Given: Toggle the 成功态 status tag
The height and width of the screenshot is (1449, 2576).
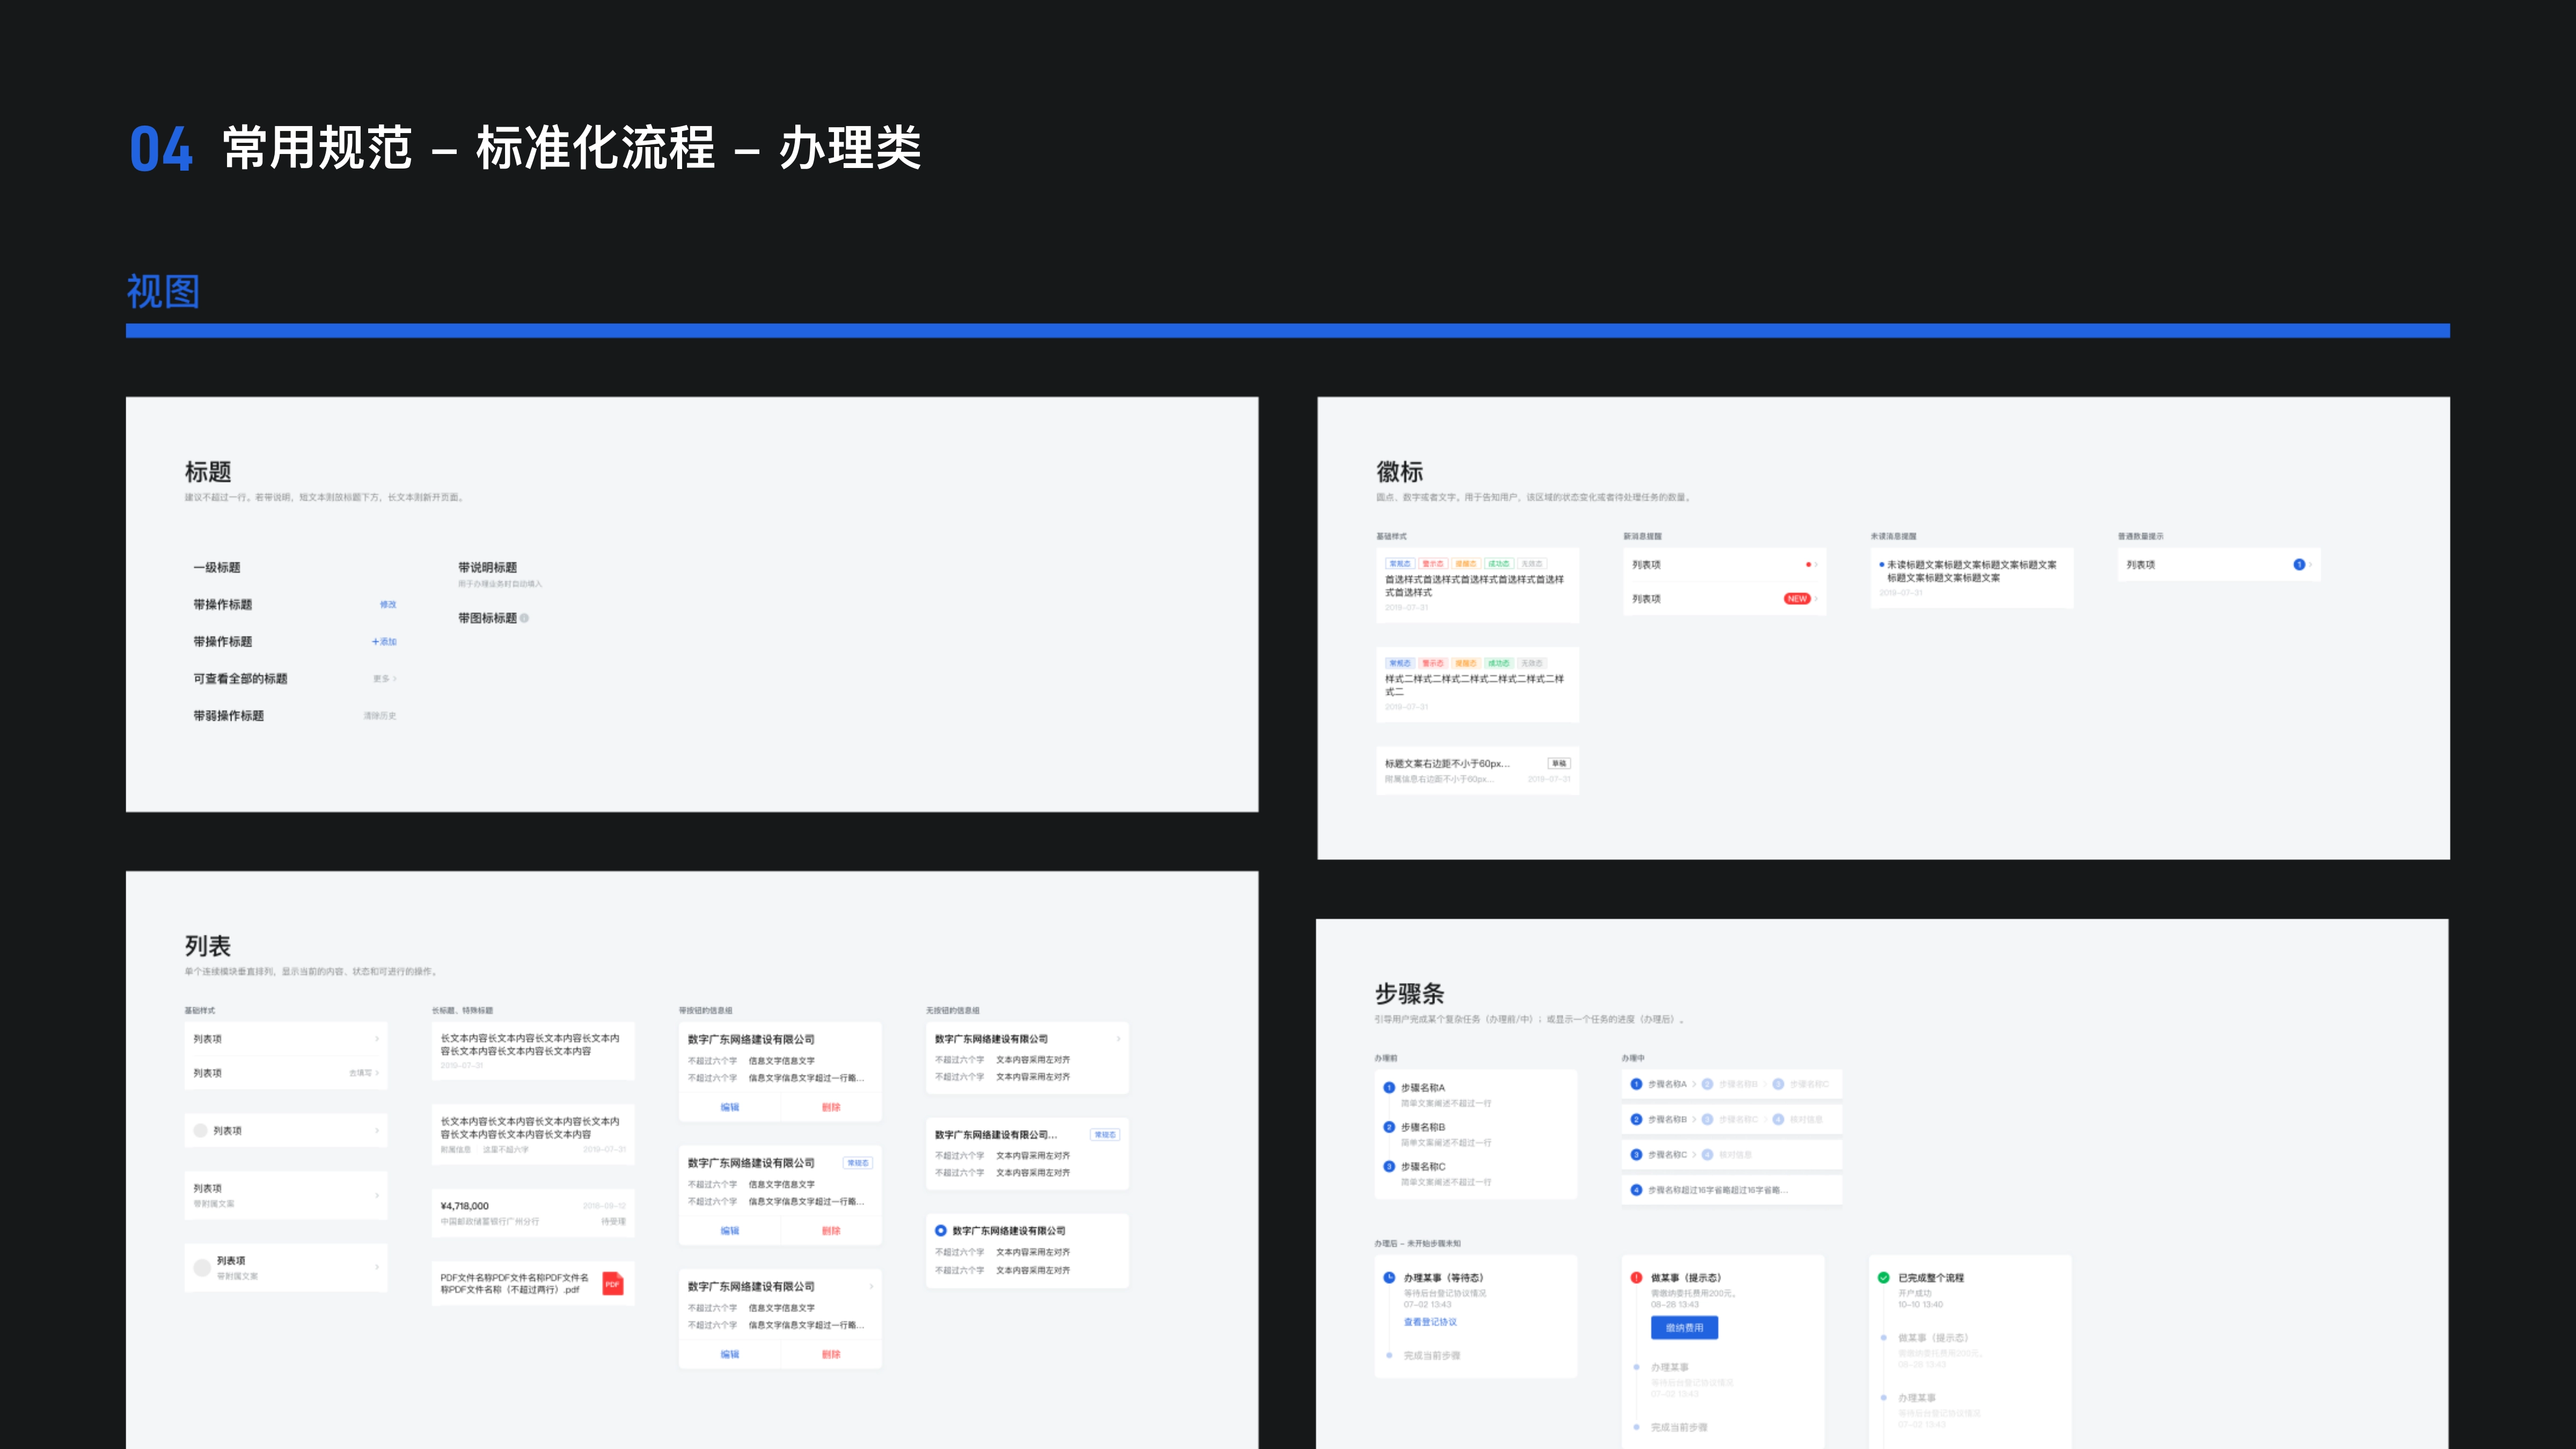Looking at the screenshot, I should click(x=1500, y=563).
